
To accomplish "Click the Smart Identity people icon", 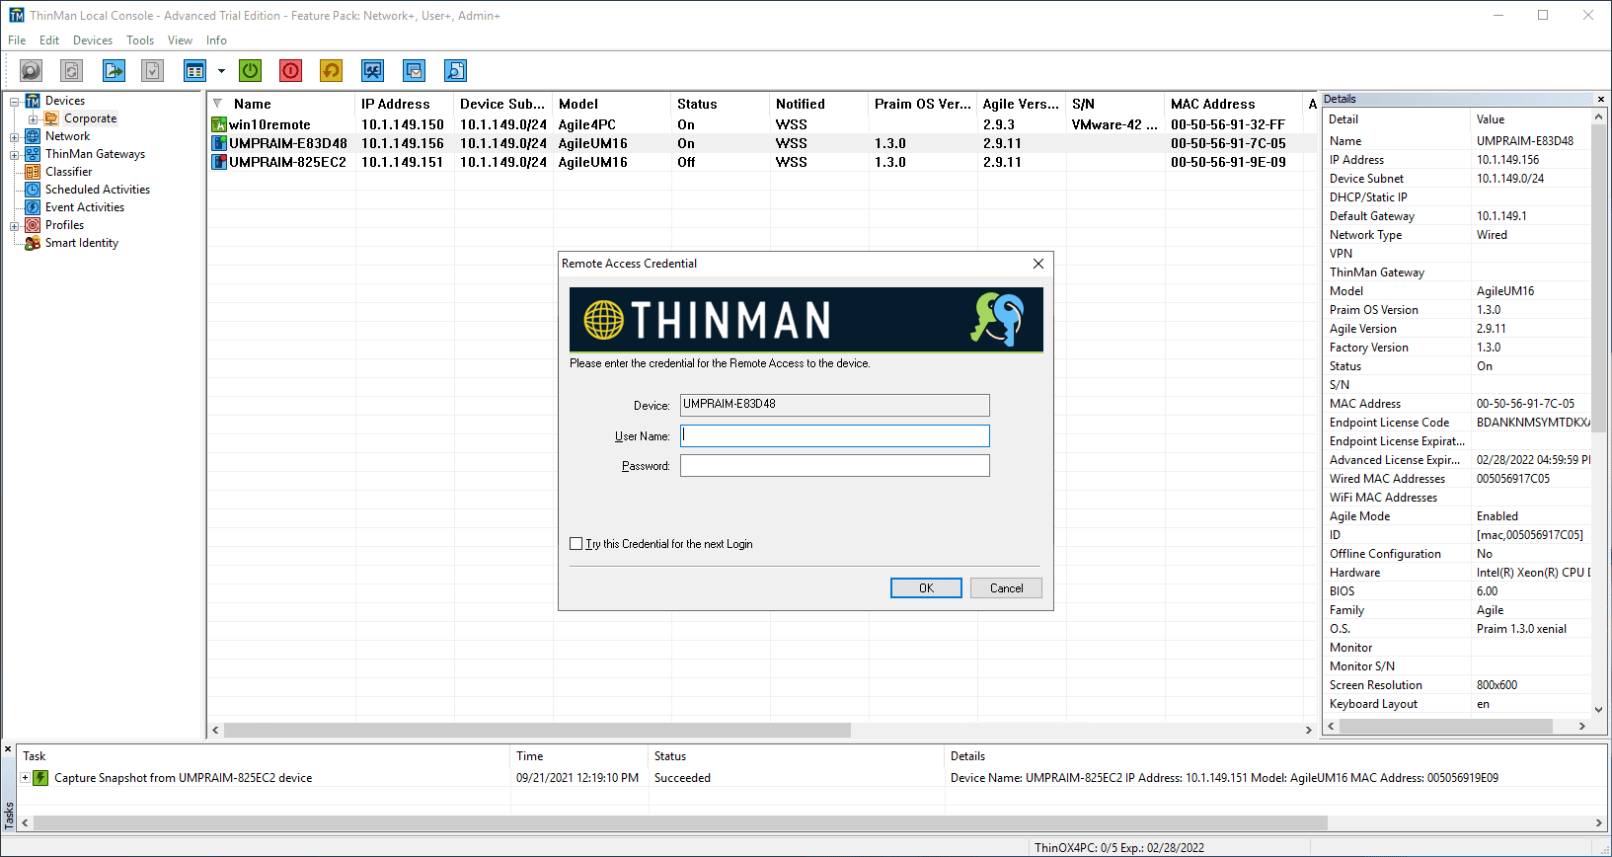I will [x=33, y=243].
